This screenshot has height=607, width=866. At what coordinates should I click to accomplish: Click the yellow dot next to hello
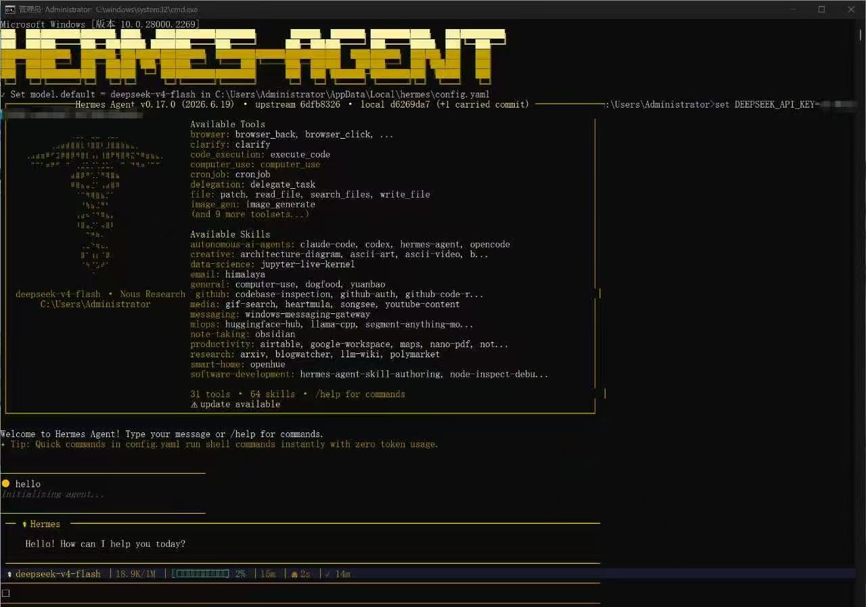point(5,484)
